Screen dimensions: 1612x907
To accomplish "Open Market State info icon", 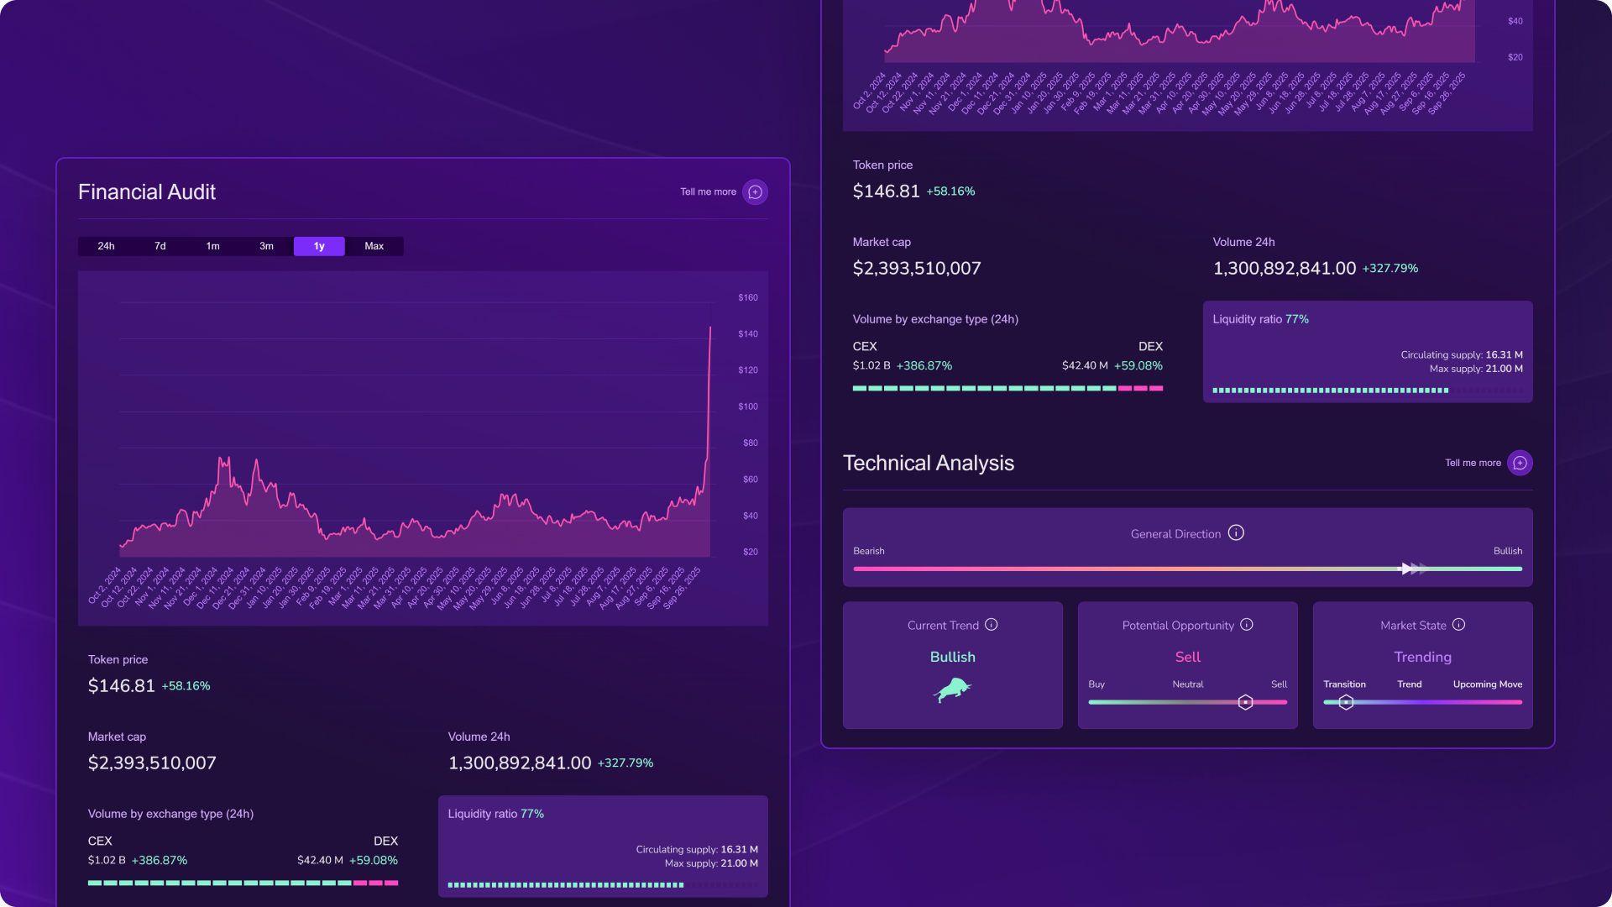I will tap(1459, 625).
